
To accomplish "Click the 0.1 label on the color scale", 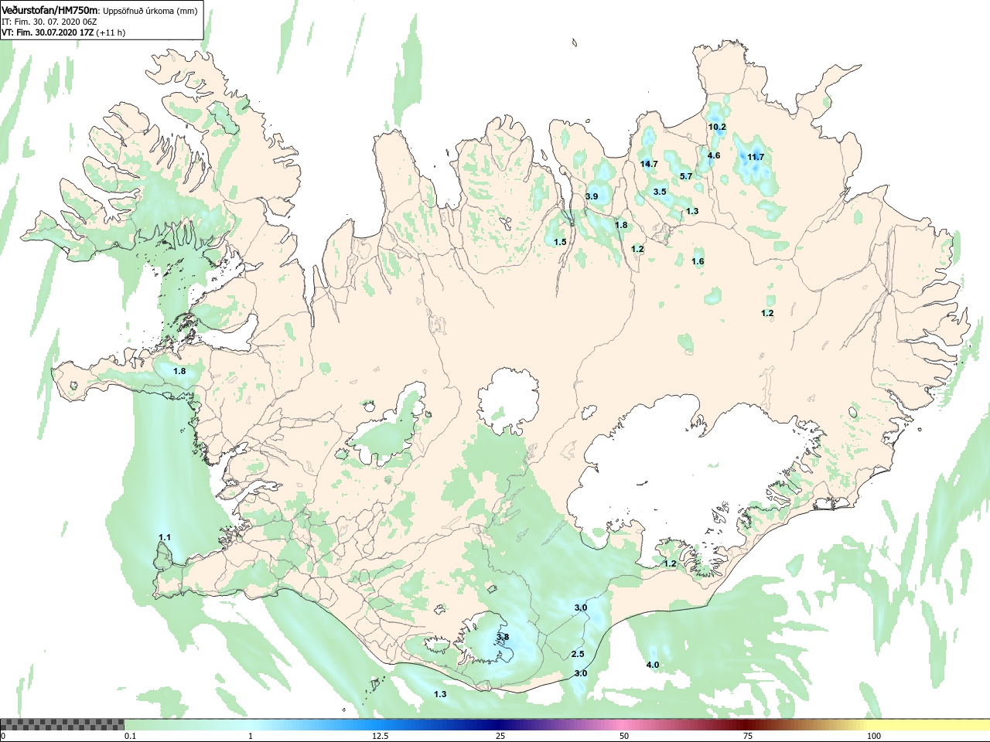I will (130, 736).
